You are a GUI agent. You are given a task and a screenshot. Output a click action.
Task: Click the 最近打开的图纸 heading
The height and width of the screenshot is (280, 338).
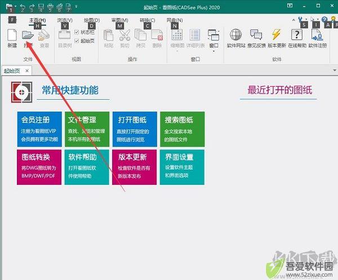(279, 90)
